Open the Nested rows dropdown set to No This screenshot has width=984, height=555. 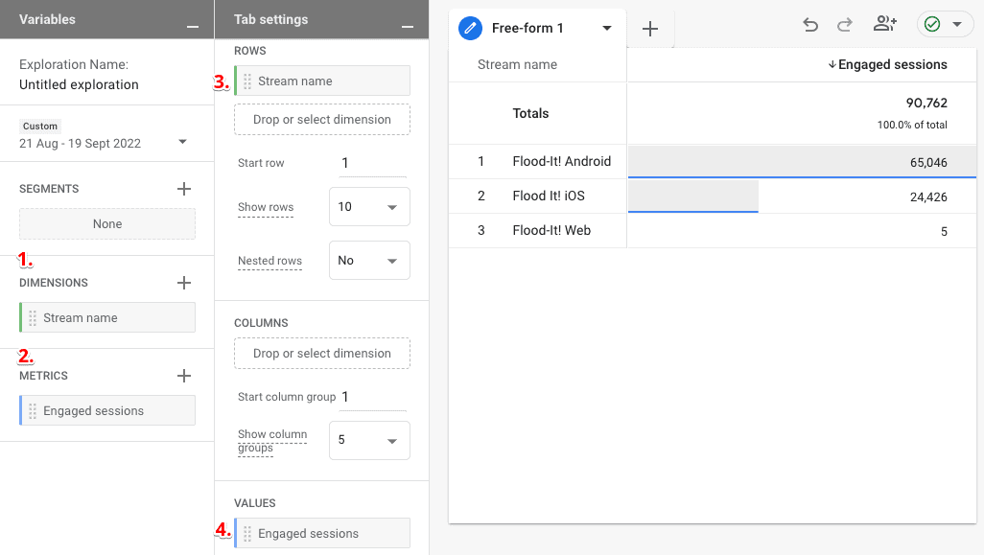pos(369,260)
